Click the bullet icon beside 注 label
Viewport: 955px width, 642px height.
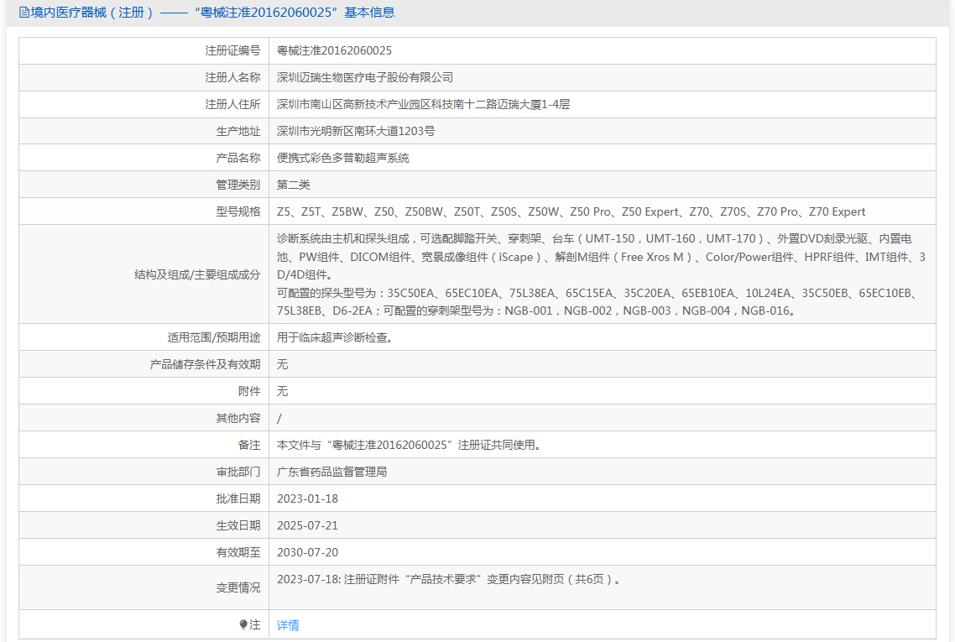pyautogui.click(x=243, y=624)
